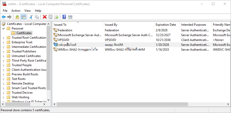Expand the Trusted Devices node
The image size is (231, 113).
tap(3, 93)
